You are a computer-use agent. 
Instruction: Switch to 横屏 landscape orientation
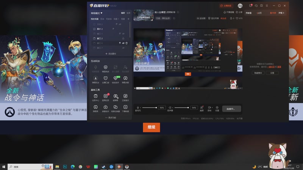(123, 13)
